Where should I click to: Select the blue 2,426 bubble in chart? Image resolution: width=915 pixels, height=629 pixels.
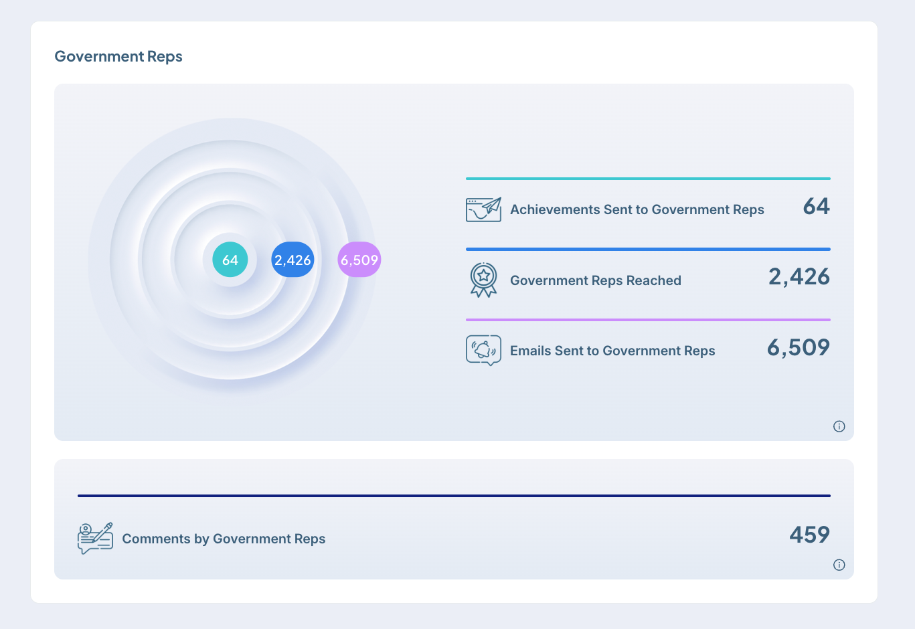293,260
